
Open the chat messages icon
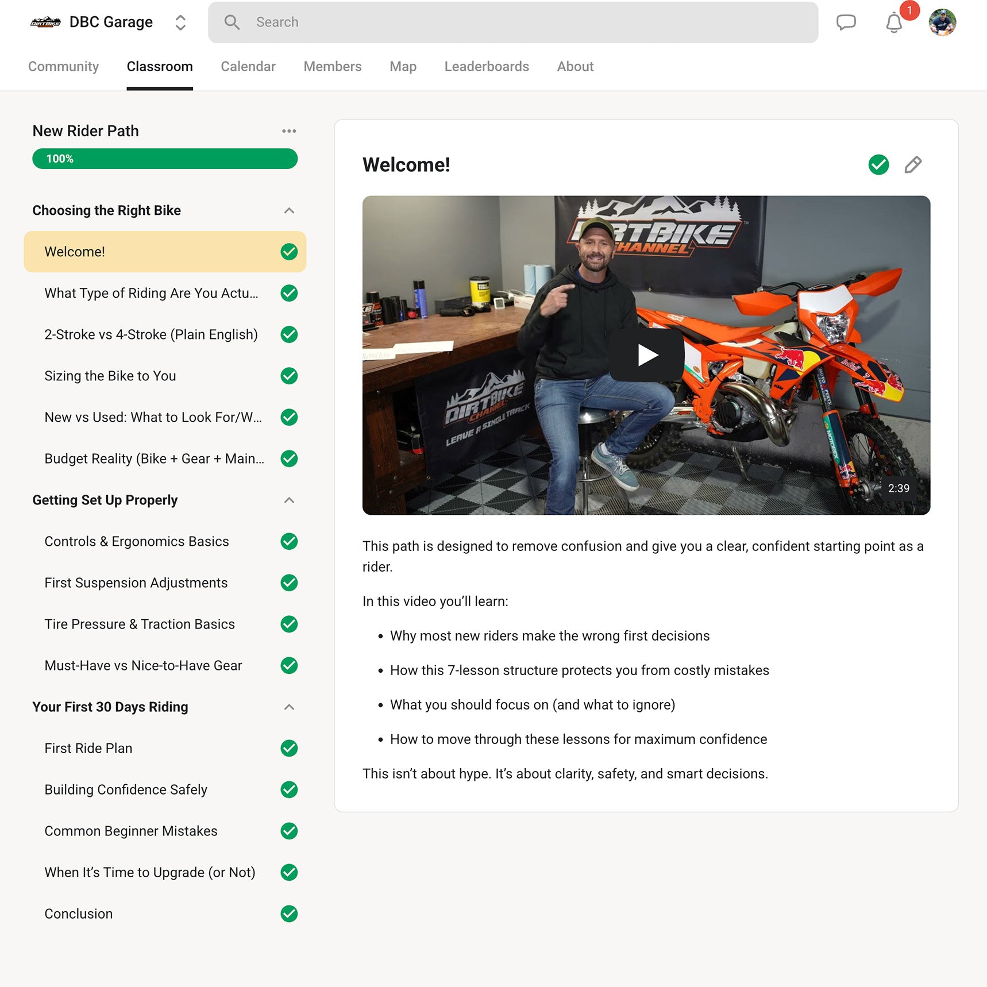click(846, 22)
